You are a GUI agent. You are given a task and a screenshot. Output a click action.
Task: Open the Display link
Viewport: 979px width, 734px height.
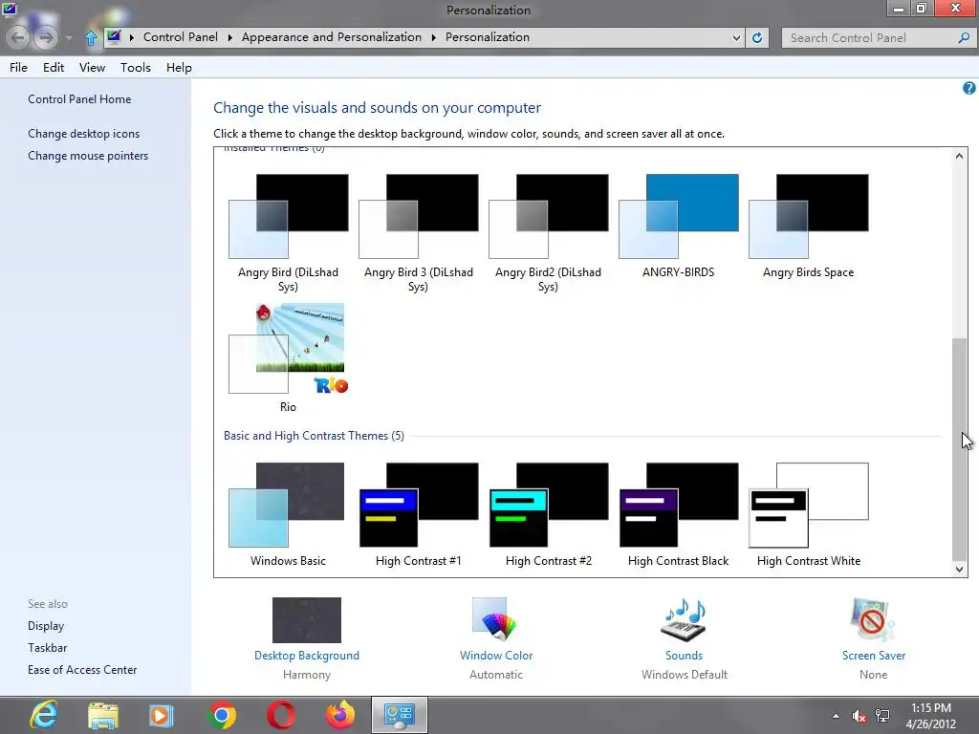point(46,625)
